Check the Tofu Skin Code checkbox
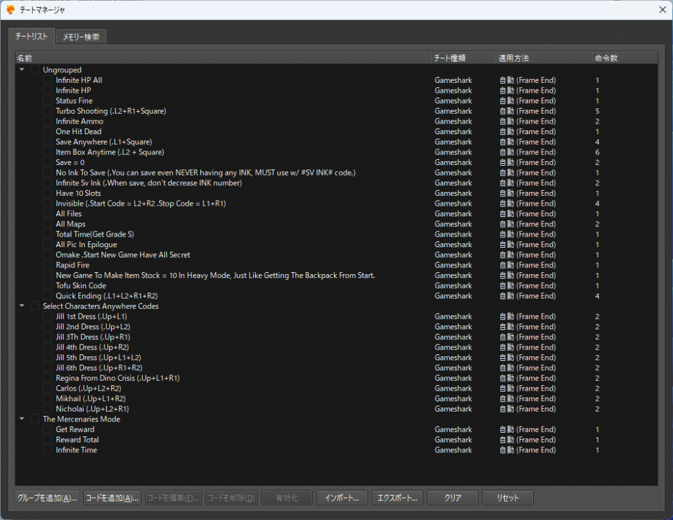The width and height of the screenshot is (673, 520). [47, 285]
